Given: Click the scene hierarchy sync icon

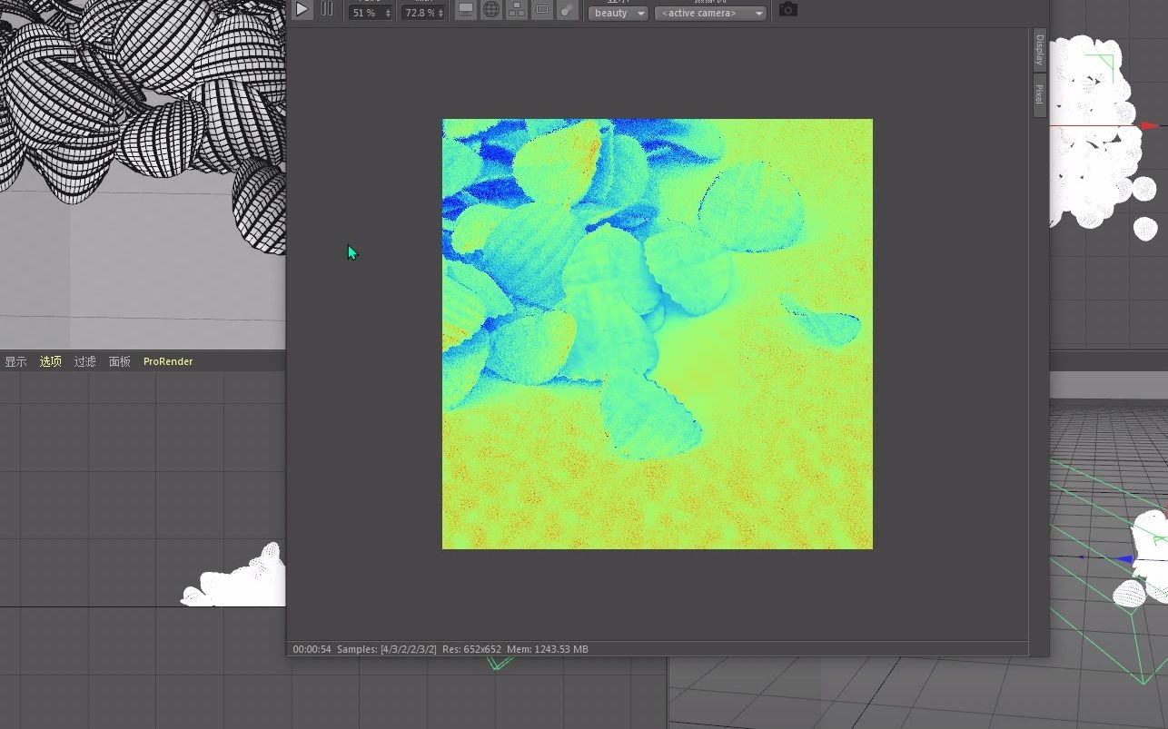Looking at the screenshot, I should point(517,10).
